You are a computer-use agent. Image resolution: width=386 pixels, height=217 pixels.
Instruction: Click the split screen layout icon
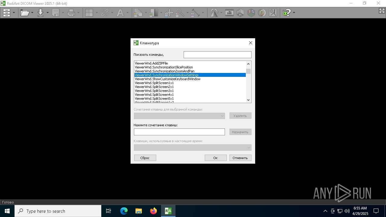click(x=89, y=13)
